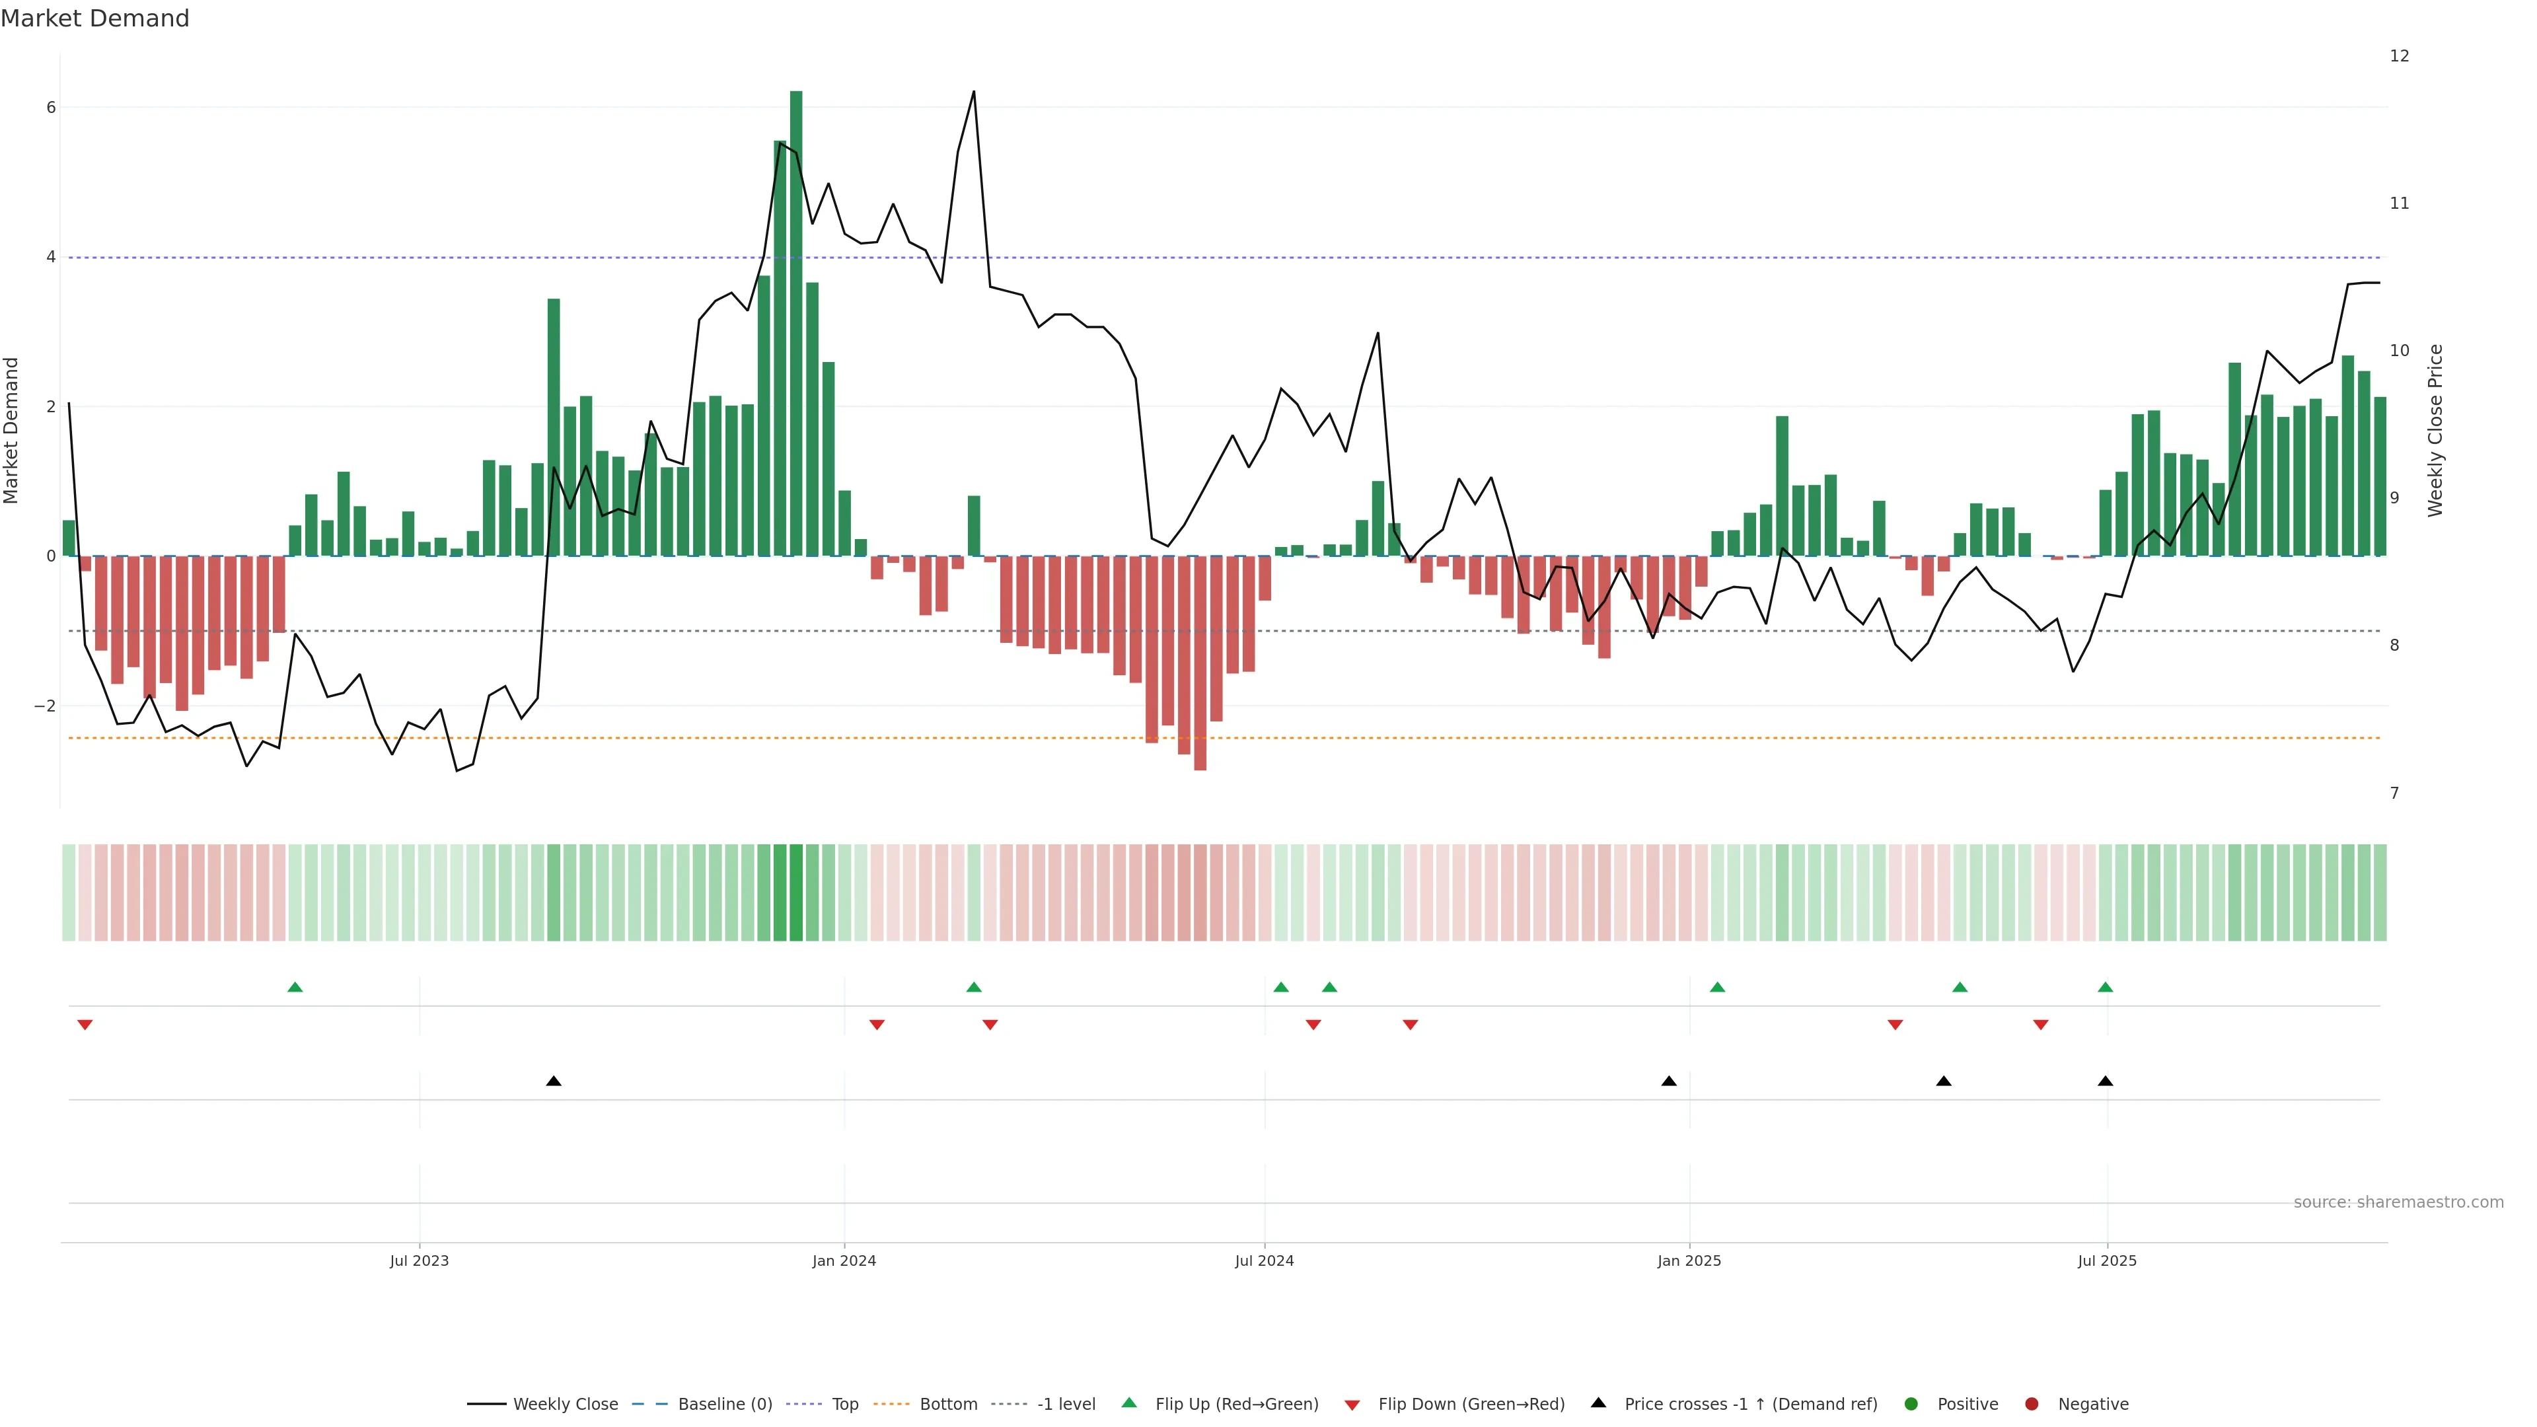
Task: Click the green flip-up marker at Jul 2025
Action: (x=2106, y=987)
